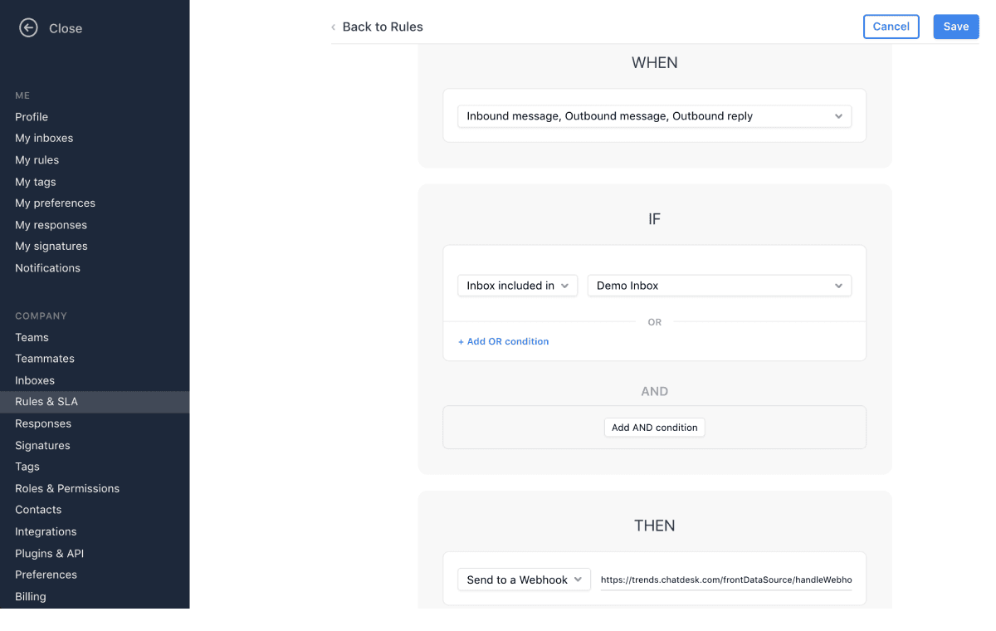This screenshot has height=631, width=996.
Task: Open Notifications settings
Action: pos(47,267)
